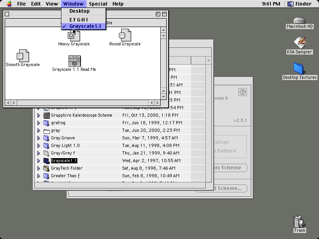This screenshot has width=319, height=239.
Task: Click the highlighted folder icon beside Grayscale1.1 row
Action: (47, 161)
